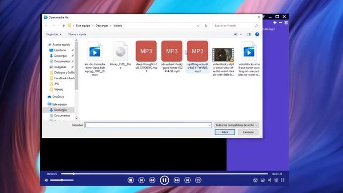This screenshot has height=193, width=343.
Task: Select the videoblocks sea-turtle video file
Action: point(249,58)
